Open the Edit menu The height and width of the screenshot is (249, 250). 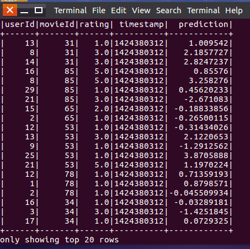pyautogui.click(x=119, y=10)
